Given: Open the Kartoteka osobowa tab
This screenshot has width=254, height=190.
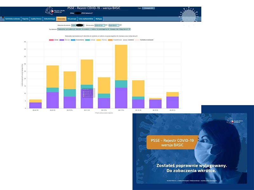Looking at the screenshot, I should click(13, 19).
